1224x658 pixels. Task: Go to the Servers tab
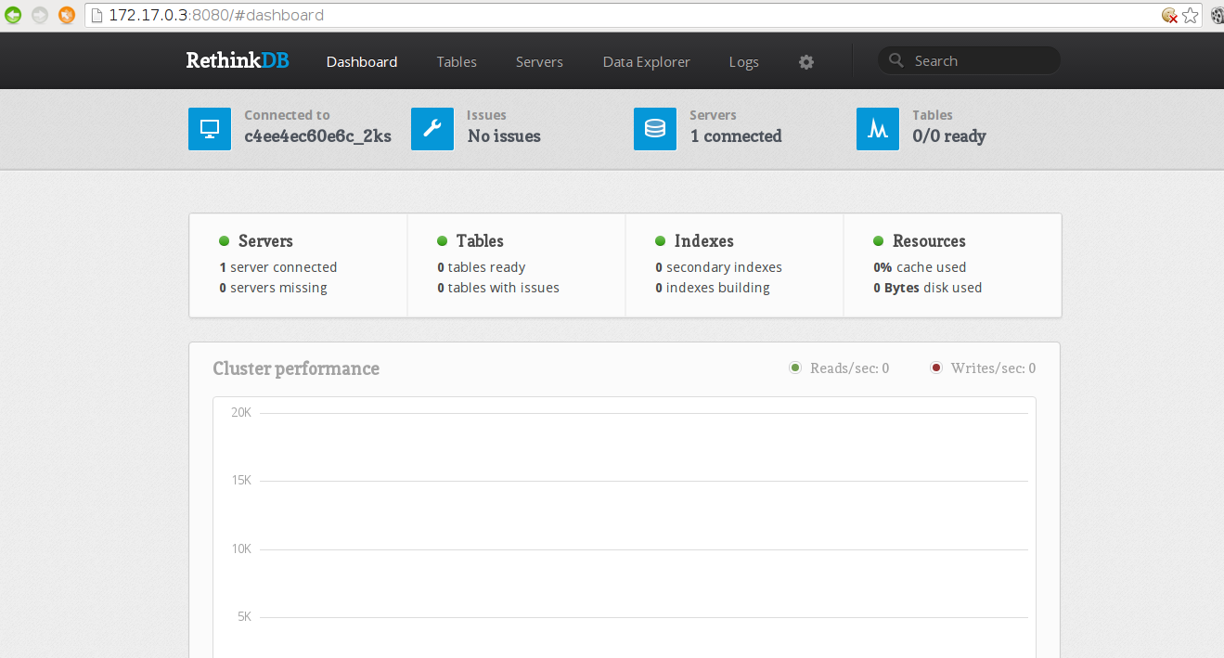tap(539, 62)
